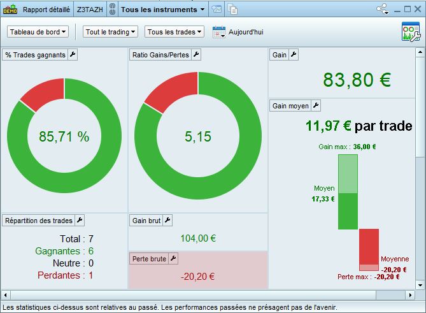
Task: Click the 11,97 € par trade text
Action: pos(359,126)
